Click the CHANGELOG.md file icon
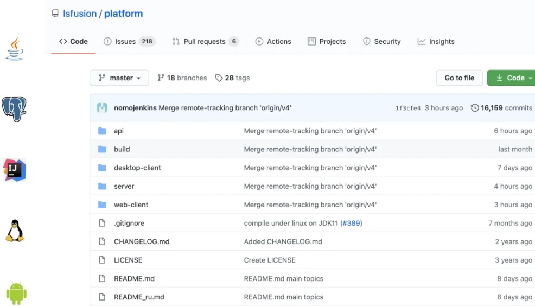 [x=102, y=241]
